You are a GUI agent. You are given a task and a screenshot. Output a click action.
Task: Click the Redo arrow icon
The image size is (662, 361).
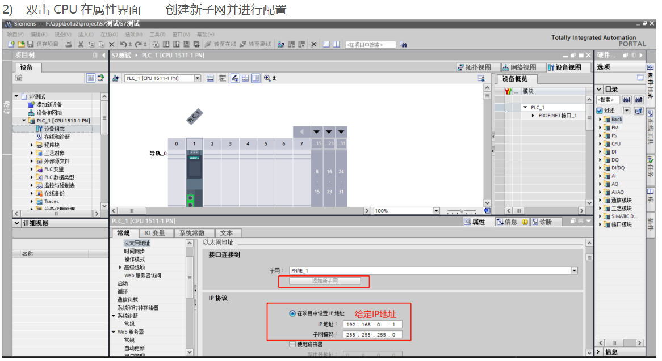click(138, 44)
